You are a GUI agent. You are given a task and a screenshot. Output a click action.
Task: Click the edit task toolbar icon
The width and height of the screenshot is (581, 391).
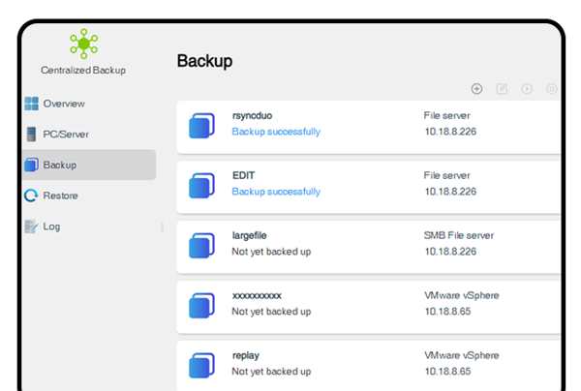click(x=502, y=89)
